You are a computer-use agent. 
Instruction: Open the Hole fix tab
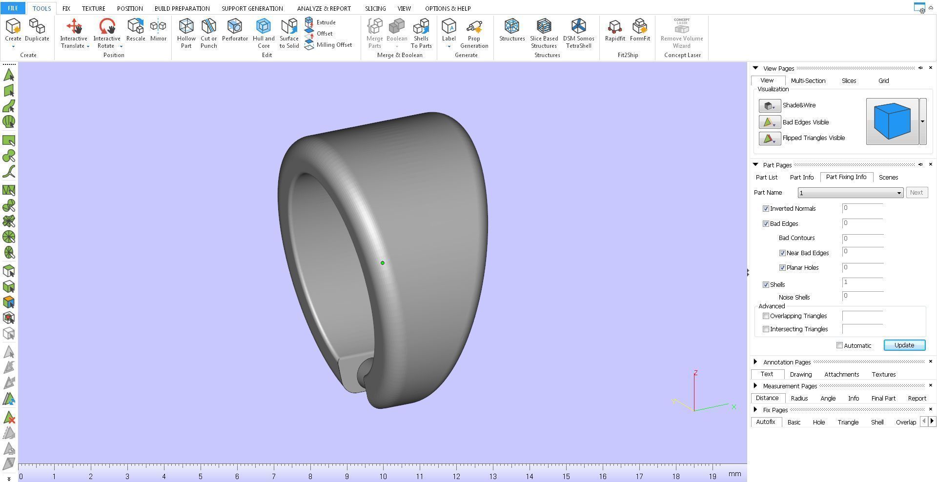point(819,422)
